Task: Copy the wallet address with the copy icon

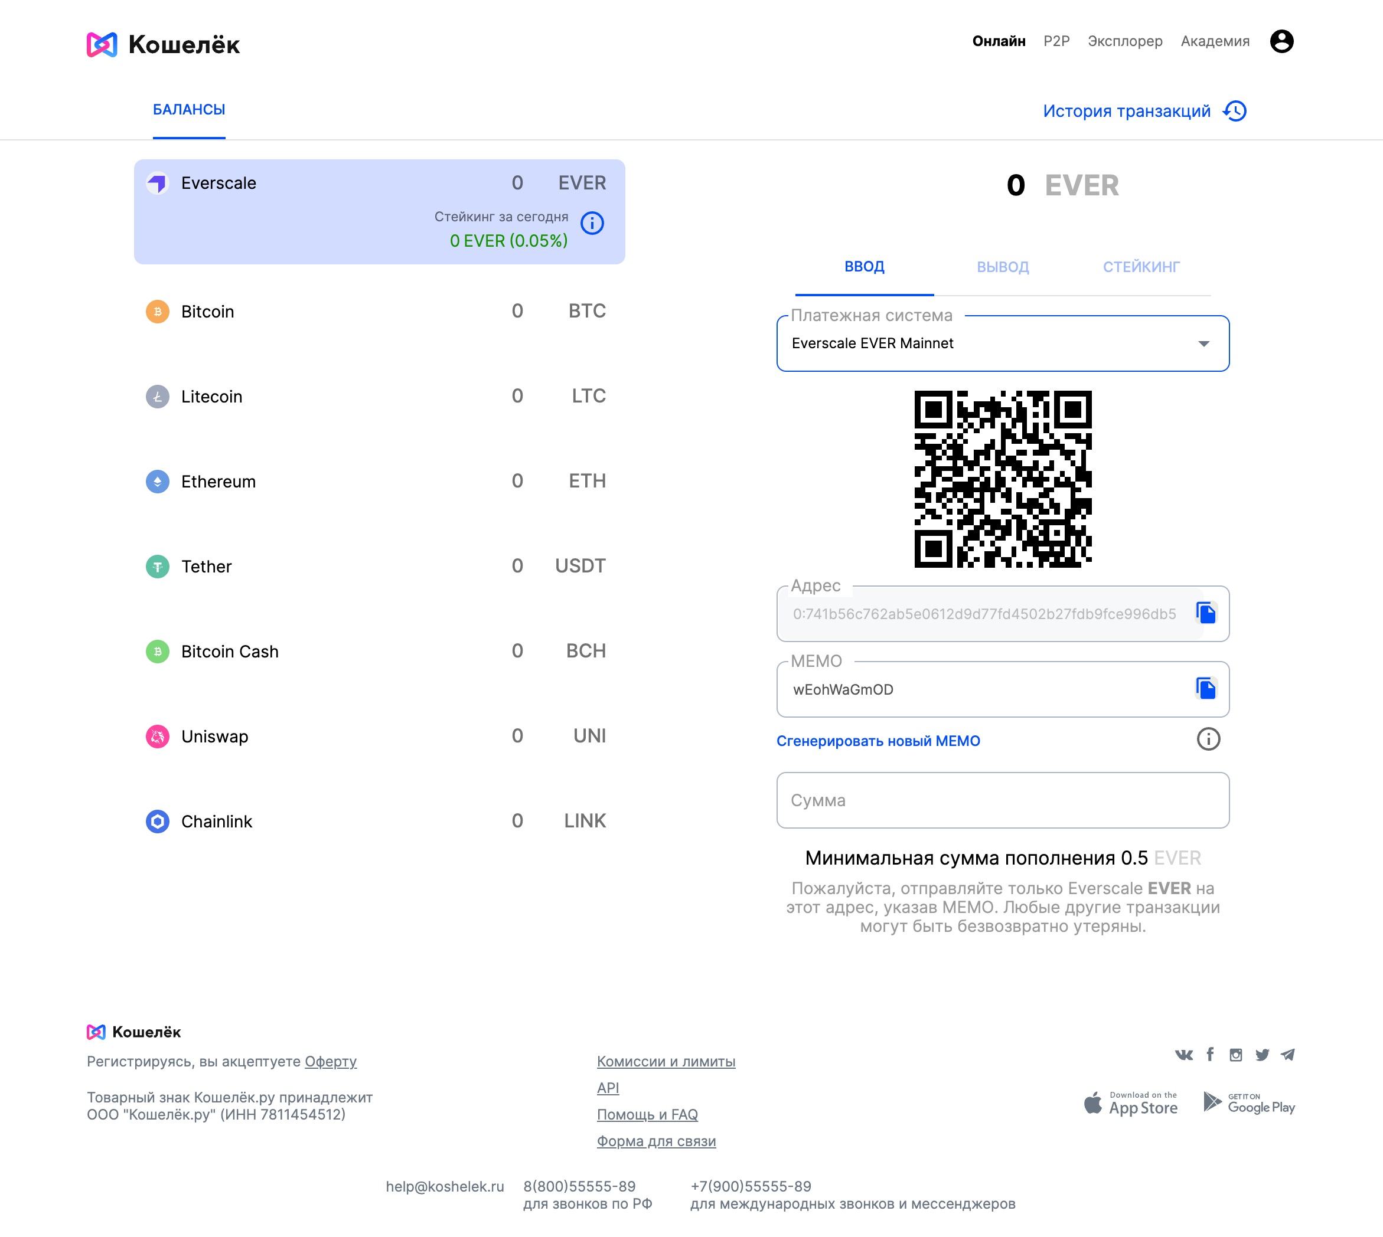Action: 1205,613
